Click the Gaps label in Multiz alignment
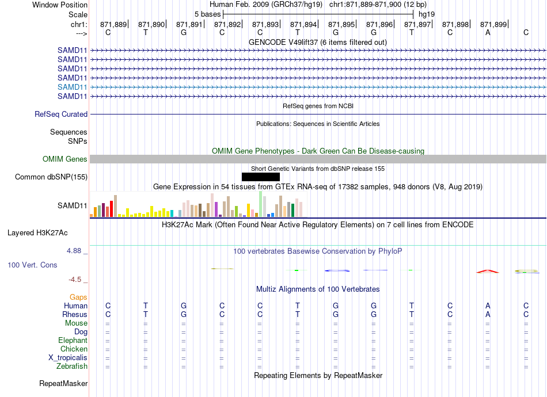The height and width of the screenshot is (397, 547). [78, 297]
